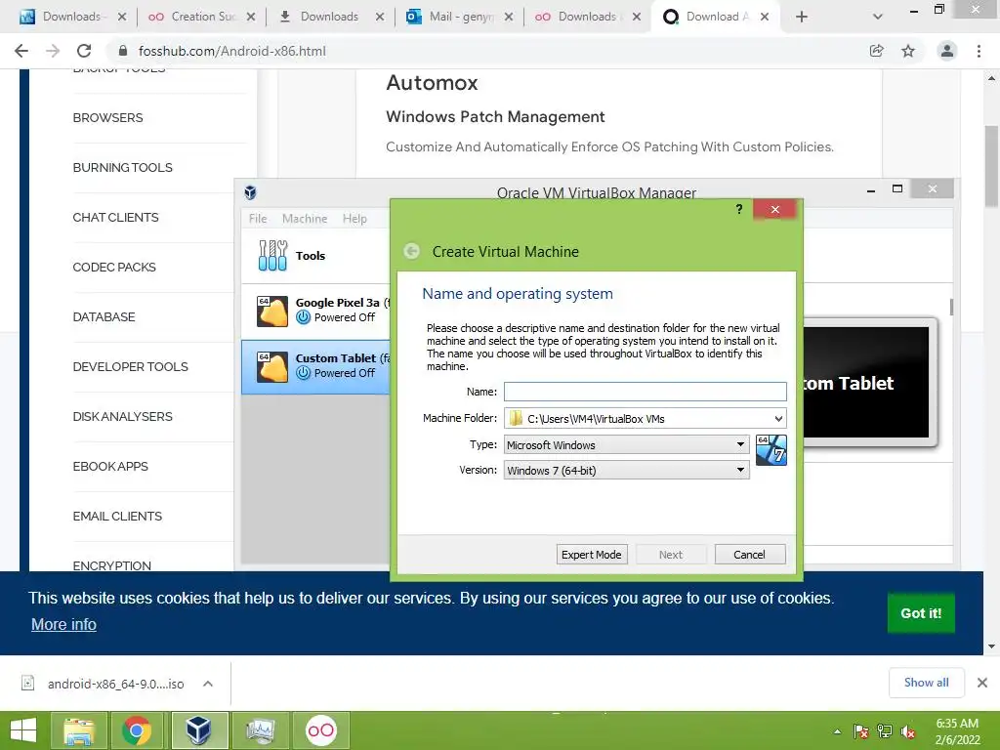Open the Machine menu in VirtualBox
1000x750 pixels.
[x=305, y=218]
